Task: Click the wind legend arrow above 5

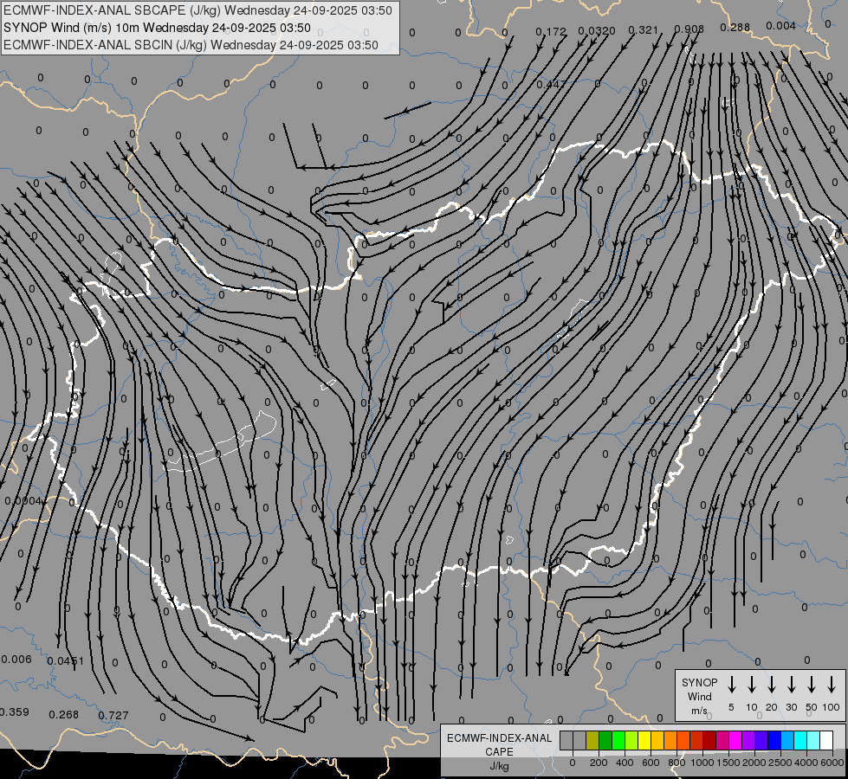Action: 731,685
